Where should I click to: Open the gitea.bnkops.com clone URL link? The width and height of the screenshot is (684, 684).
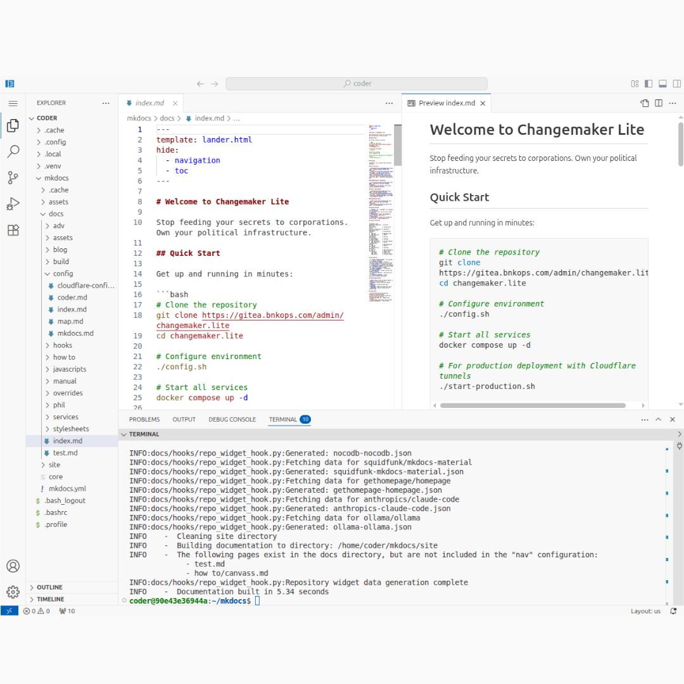tap(272, 315)
